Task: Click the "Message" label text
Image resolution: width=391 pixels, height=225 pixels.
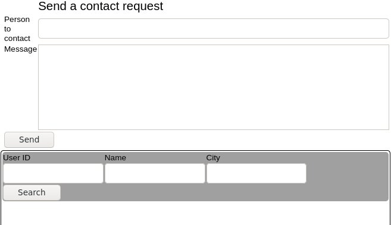Action: coord(20,49)
